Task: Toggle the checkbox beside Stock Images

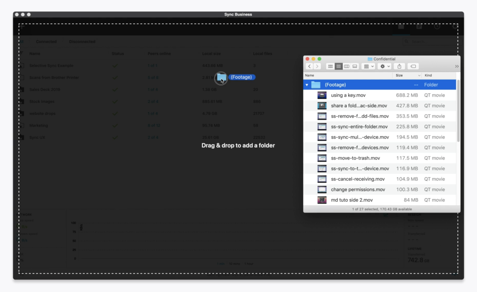Action: click(20, 101)
